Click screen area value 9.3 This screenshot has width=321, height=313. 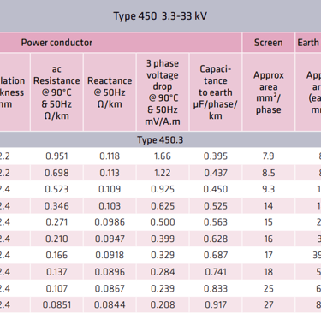point(268,189)
